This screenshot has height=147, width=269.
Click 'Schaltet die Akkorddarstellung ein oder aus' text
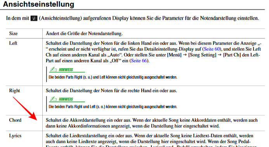pos(89,120)
